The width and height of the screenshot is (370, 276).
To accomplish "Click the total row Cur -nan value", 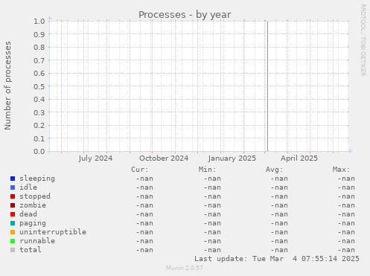I will coord(144,250).
